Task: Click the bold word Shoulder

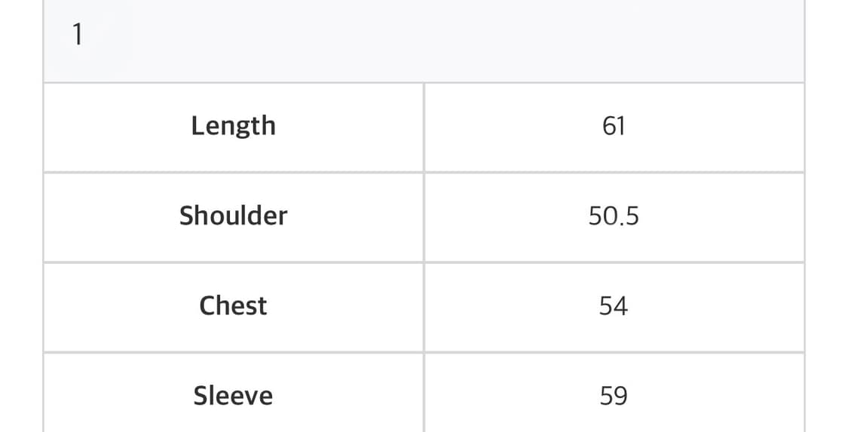Action: tap(234, 216)
